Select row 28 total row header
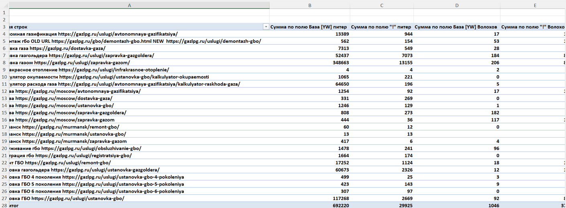Image resolution: width=566 pixels, height=208 pixels. point(4,206)
